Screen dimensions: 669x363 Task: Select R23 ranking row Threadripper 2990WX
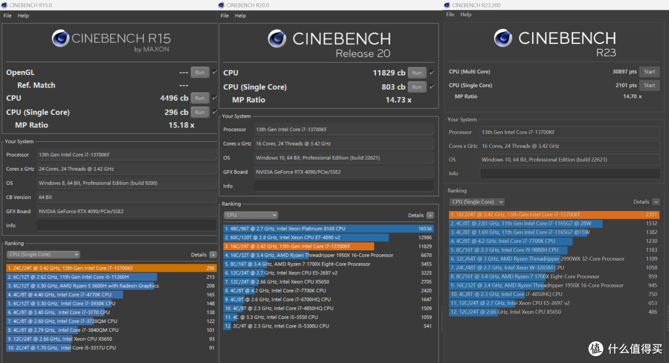coord(554,259)
